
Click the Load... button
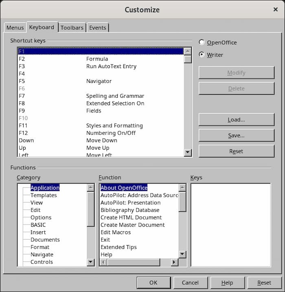236,119
